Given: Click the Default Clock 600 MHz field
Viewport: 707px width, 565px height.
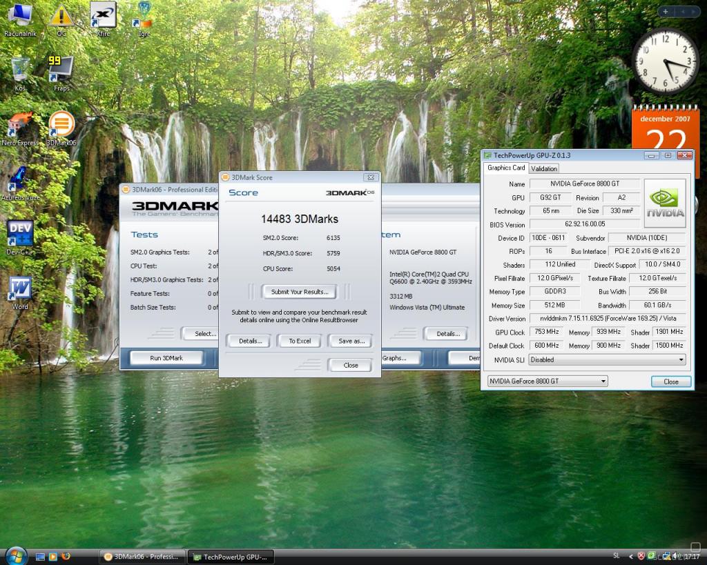Looking at the screenshot, I should click(547, 346).
